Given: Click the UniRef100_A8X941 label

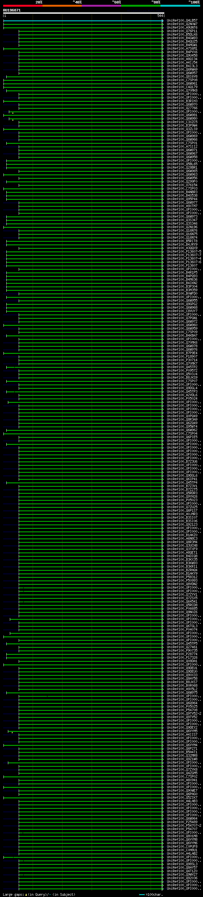Looking at the screenshot, I should pos(182,780).
